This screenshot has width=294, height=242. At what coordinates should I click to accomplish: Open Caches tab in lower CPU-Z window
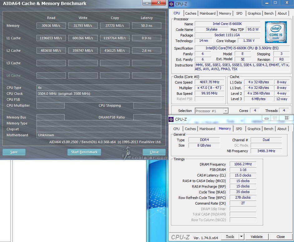190,129
